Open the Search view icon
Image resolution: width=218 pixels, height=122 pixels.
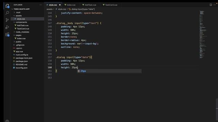(x=7, y=13)
